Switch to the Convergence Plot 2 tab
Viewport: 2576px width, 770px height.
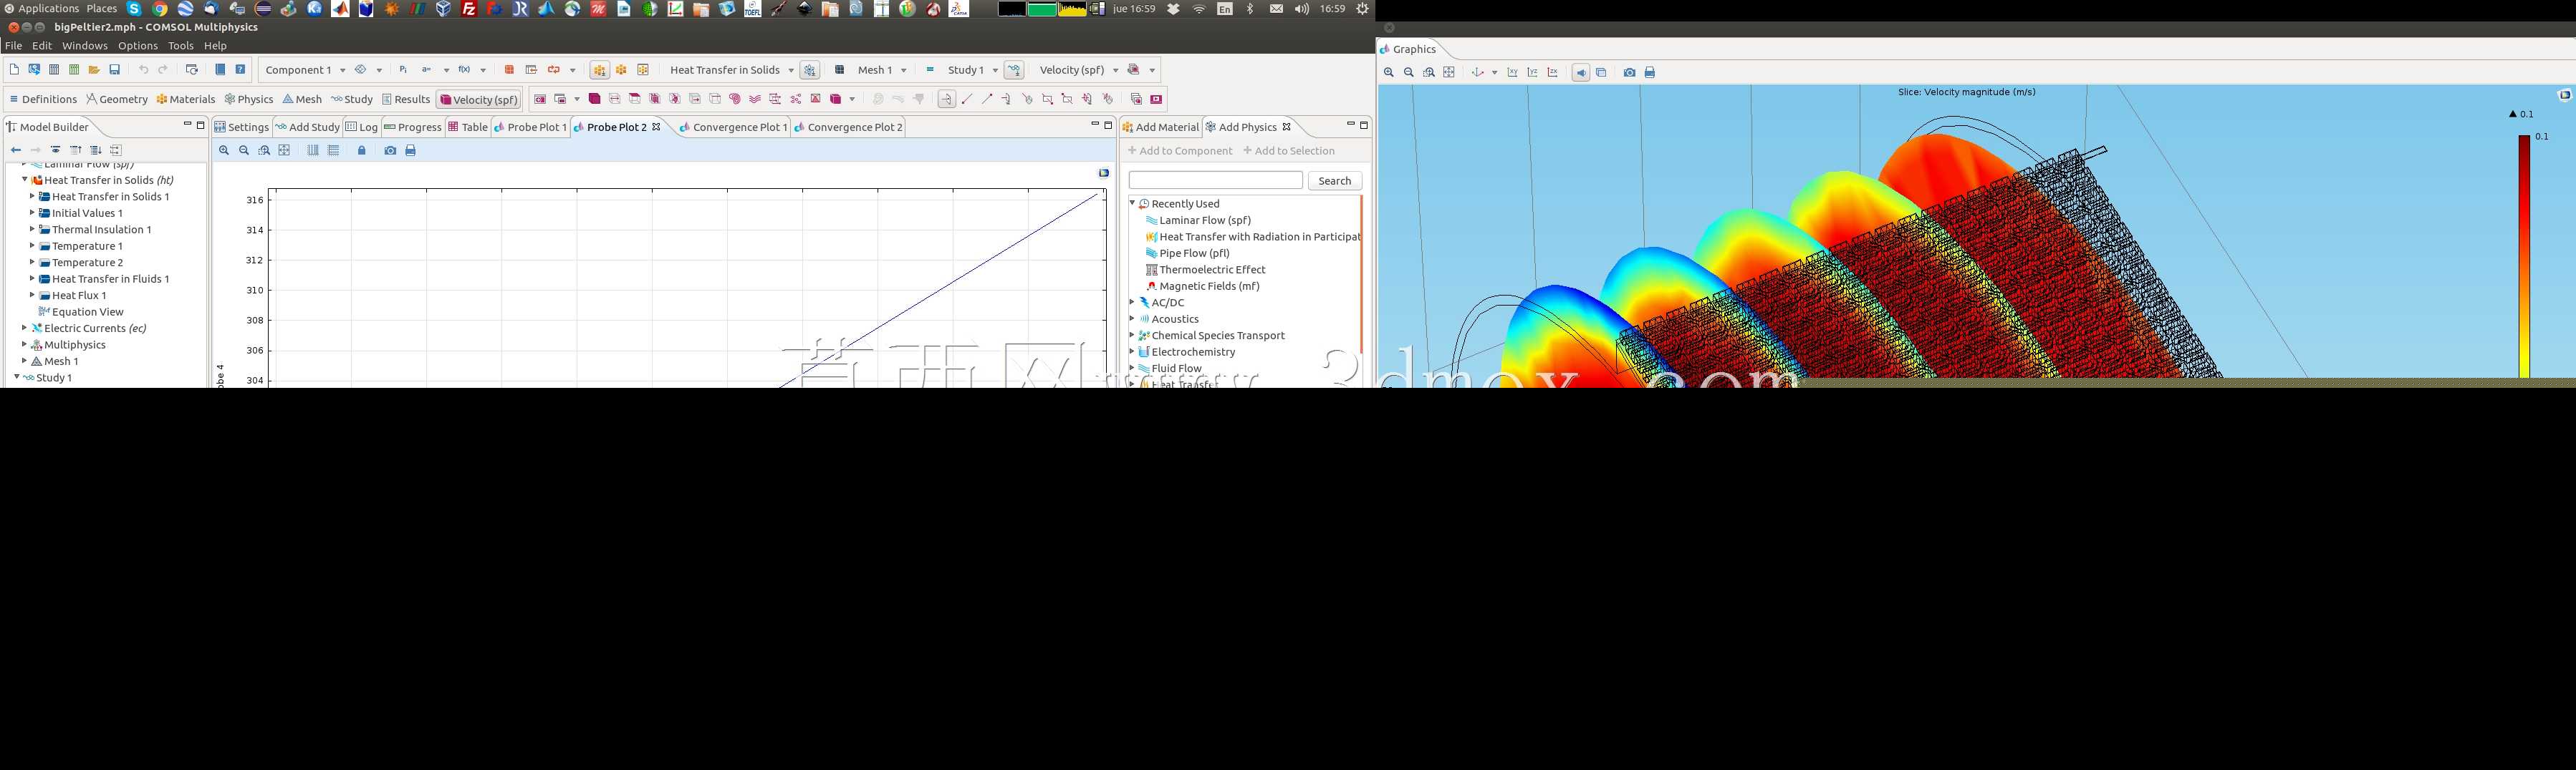pyautogui.click(x=848, y=127)
